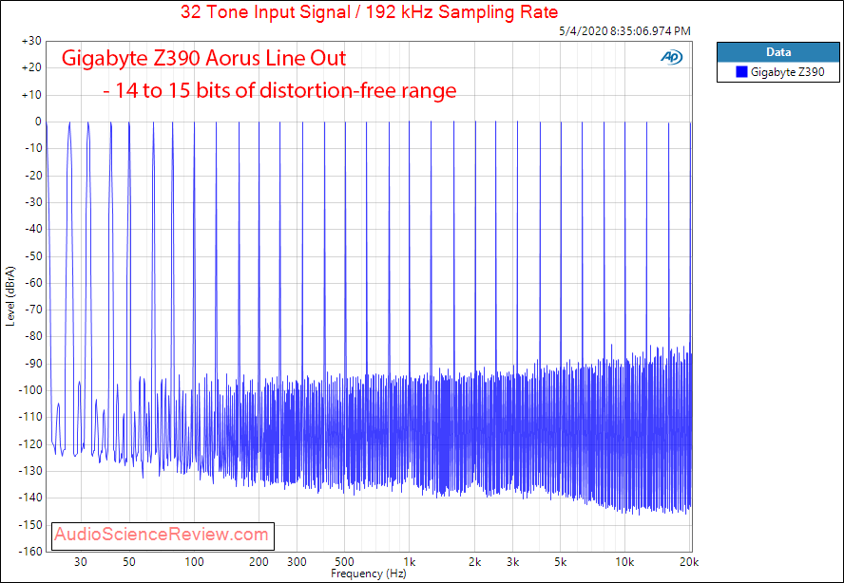Select the blue Gigabyte Z390 legend swatch

pos(741,71)
